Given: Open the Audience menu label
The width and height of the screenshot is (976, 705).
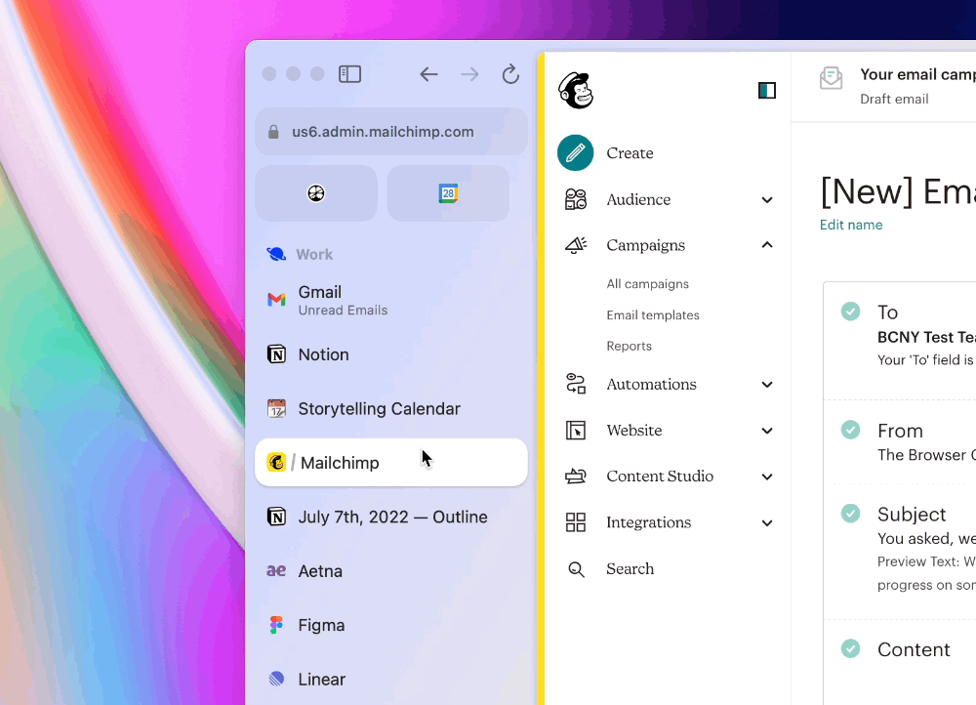Looking at the screenshot, I should click(638, 200).
